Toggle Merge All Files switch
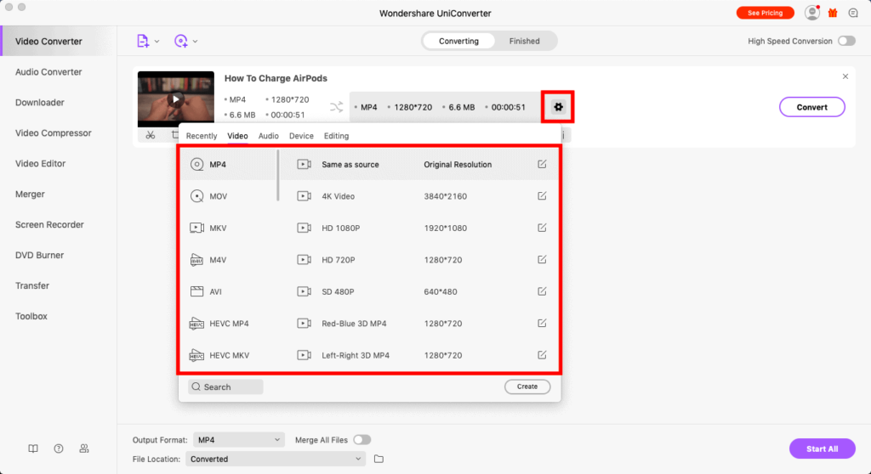 pos(362,439)
